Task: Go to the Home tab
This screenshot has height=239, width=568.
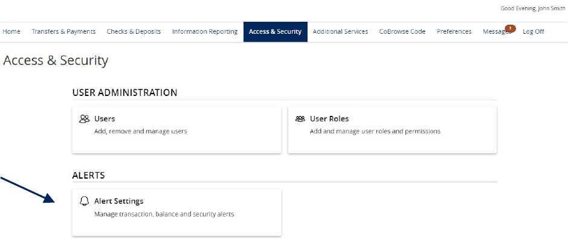Action: click(x=11, y=31)
